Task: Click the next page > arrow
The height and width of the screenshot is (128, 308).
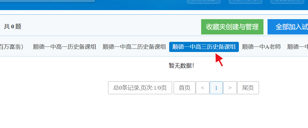Action: click(230, 88)
